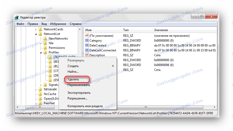233x131 pixels.
Task: Click the values pane horizontal scrollbar thumb
Action: (146, 107)
